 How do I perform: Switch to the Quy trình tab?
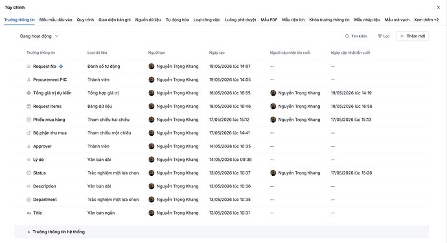pos(86,19)
